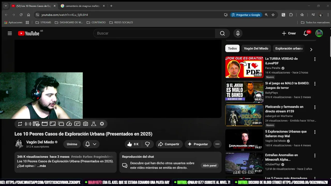Click the sparkle screen enhancement icon
The image size is (331, 186).
[x=77, y=124]
